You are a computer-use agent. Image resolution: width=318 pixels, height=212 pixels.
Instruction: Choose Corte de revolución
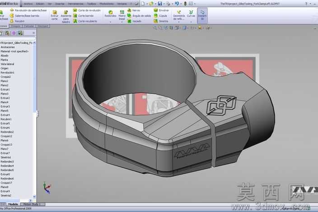[x=87, y=10]
